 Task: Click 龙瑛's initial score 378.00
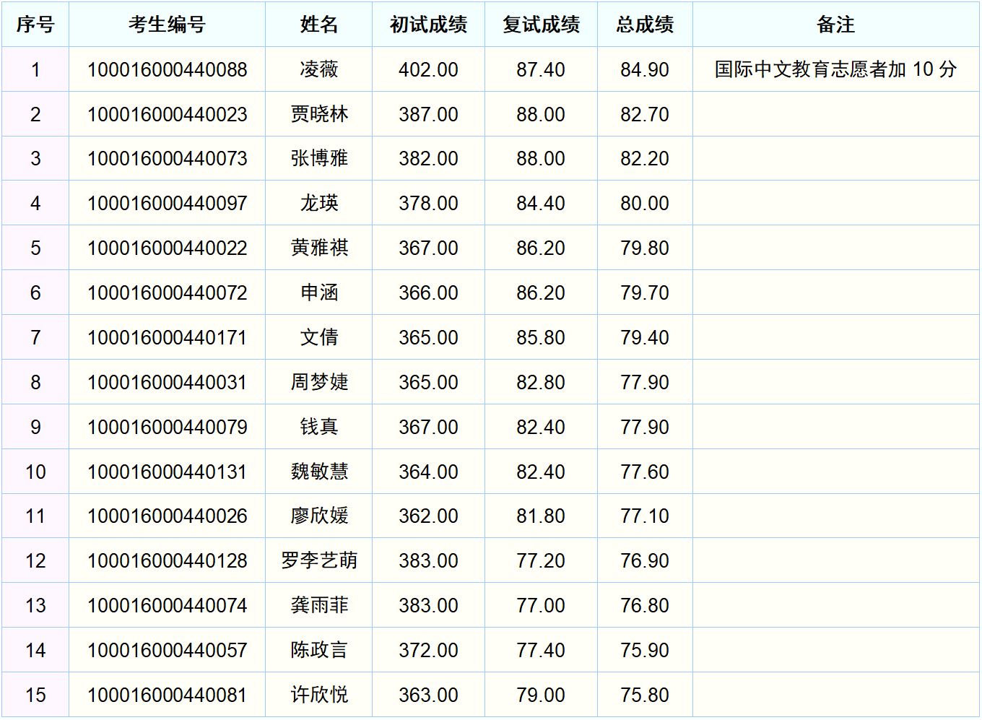[x=428, y=204]
